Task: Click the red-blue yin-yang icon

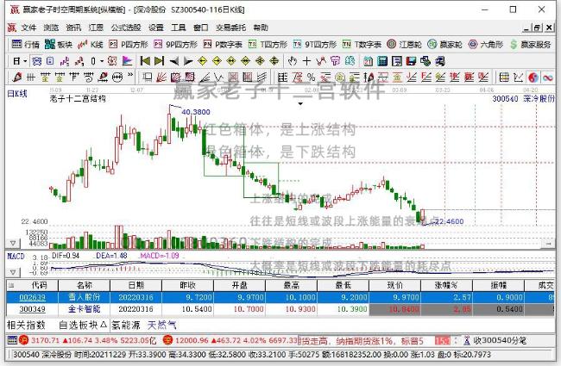Action: (533, 77)
